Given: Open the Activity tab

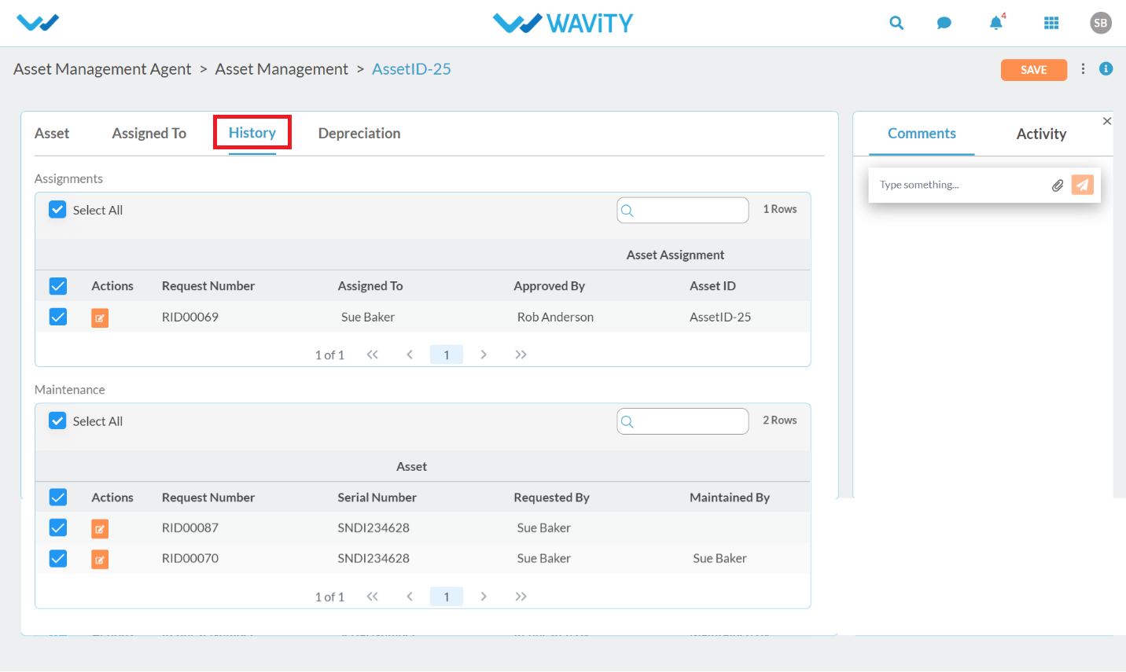Looking at the screenshot, I should tap(1041, 134).
